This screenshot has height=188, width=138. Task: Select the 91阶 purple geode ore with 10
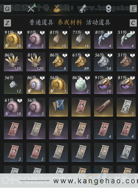click(104, 85)
